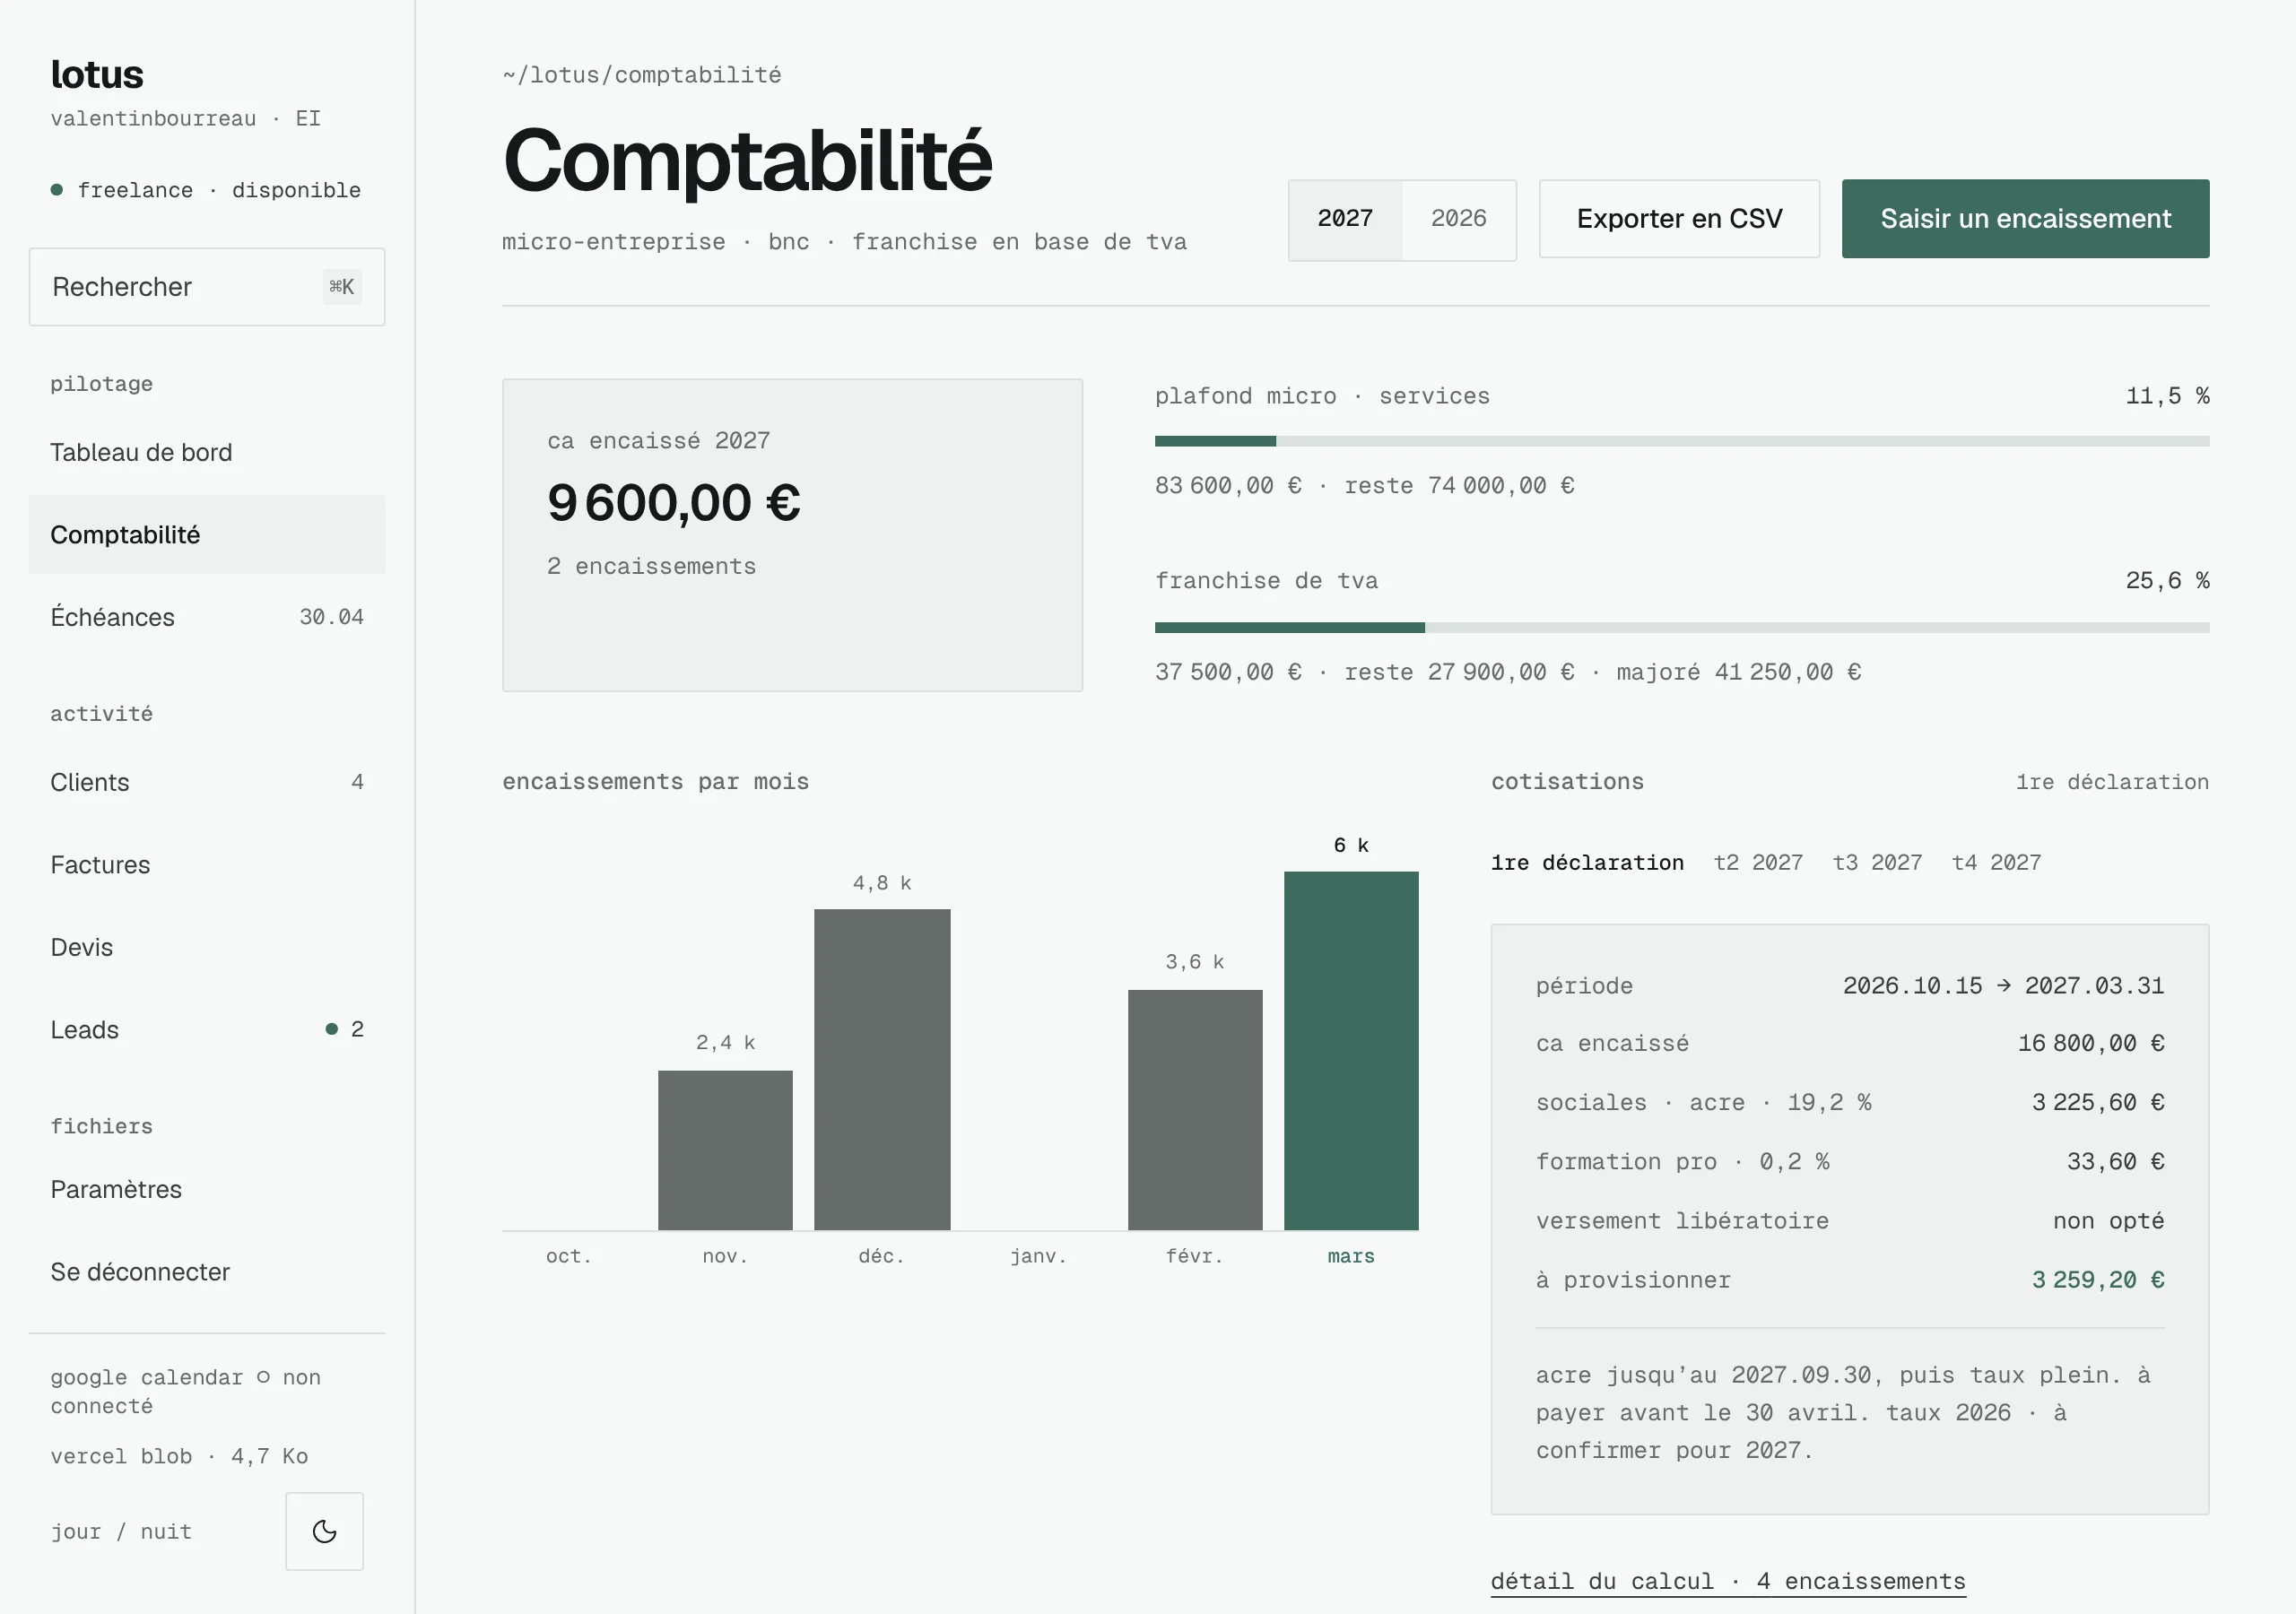Expand détail du calcul · 4 encaissements
The width and height of the screenshot is (2296, 1614).
(1728, 1581)
